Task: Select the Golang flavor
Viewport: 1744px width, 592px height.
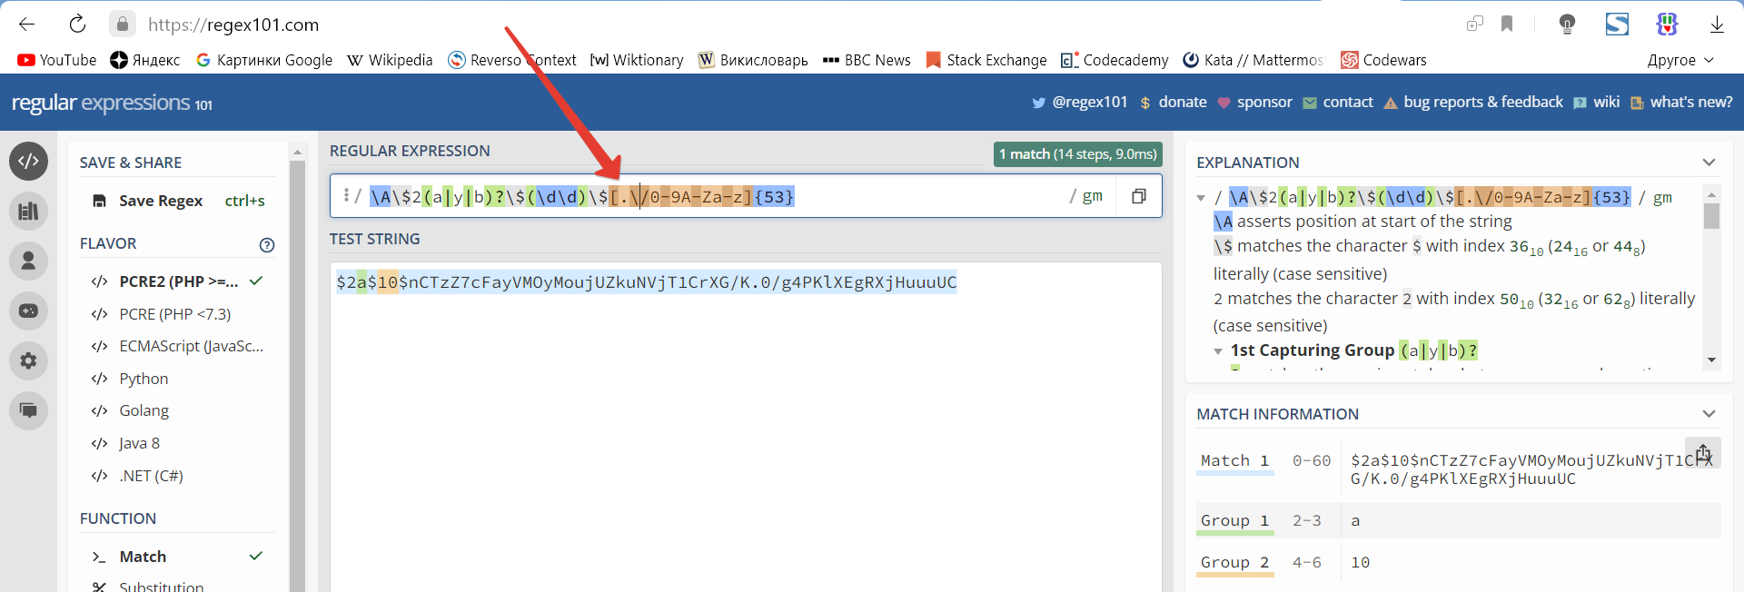Action: pos(144,410)
